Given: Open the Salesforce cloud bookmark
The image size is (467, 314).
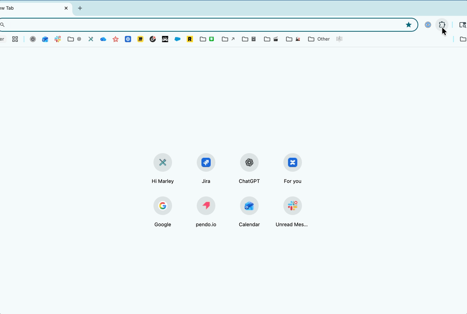Looking at the screenshot, I should (177, 39).
